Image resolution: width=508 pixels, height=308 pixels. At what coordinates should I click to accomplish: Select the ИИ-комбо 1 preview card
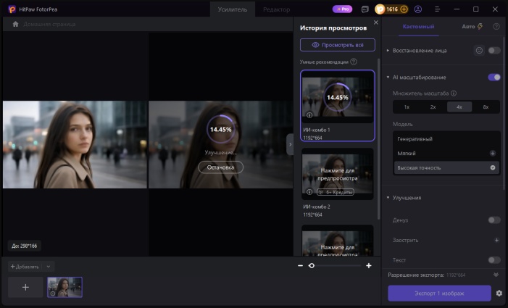pos(338,106)
